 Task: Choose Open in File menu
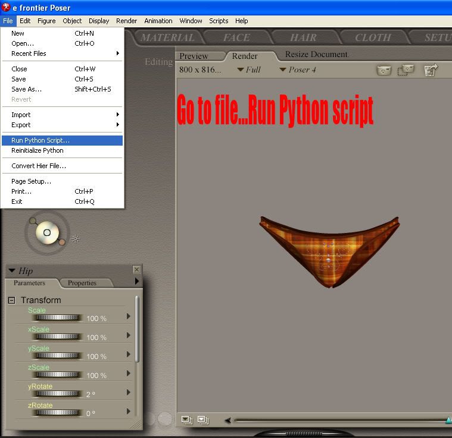click(63, 43)
